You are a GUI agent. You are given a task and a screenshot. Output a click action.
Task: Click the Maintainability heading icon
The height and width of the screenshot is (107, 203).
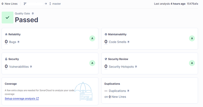pyautogui.click(x=106, y=34)
